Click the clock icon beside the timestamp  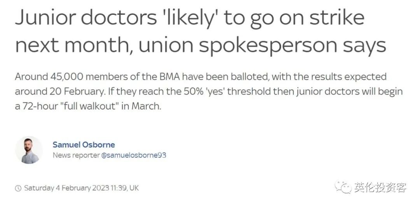click(18, 188)
